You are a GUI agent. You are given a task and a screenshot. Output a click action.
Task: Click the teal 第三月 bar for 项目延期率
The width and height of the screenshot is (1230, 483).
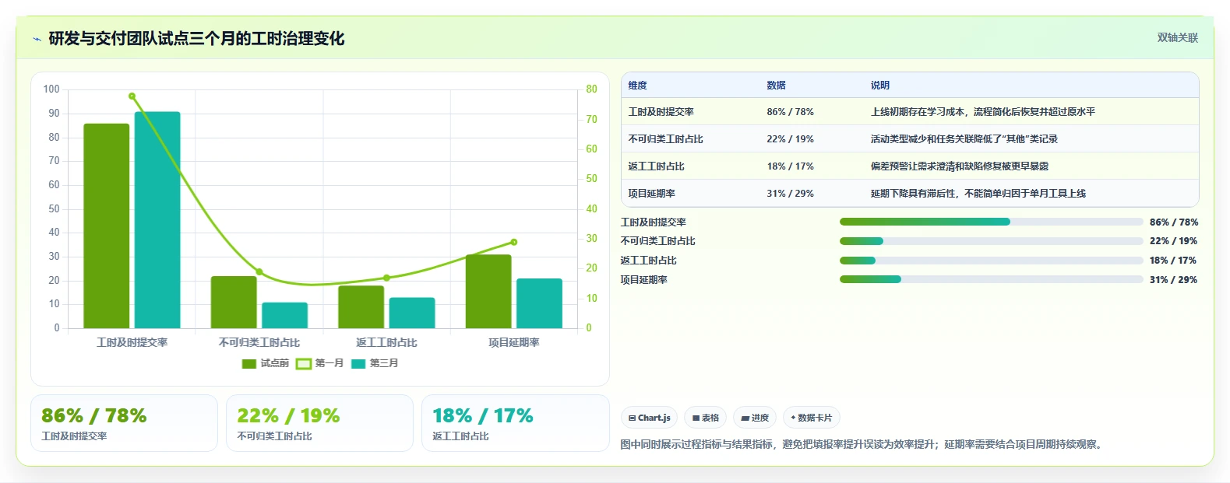point(539,303)
